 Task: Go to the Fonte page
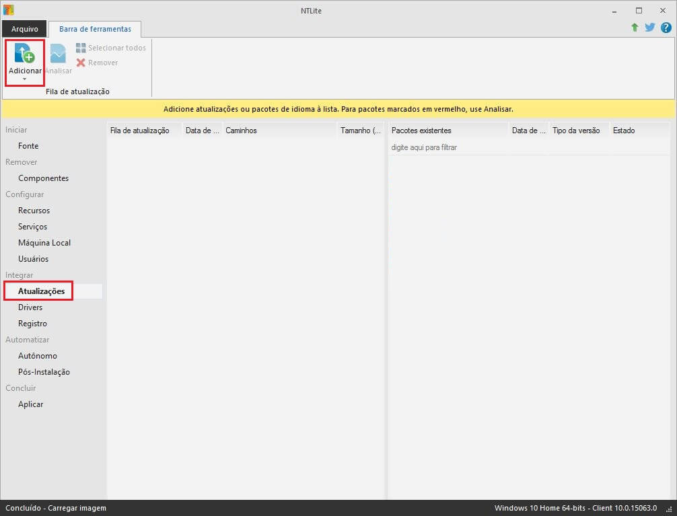pyautogui.click(x=28, y=146)
